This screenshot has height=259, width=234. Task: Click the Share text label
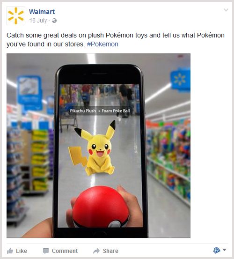pos(110,251)
